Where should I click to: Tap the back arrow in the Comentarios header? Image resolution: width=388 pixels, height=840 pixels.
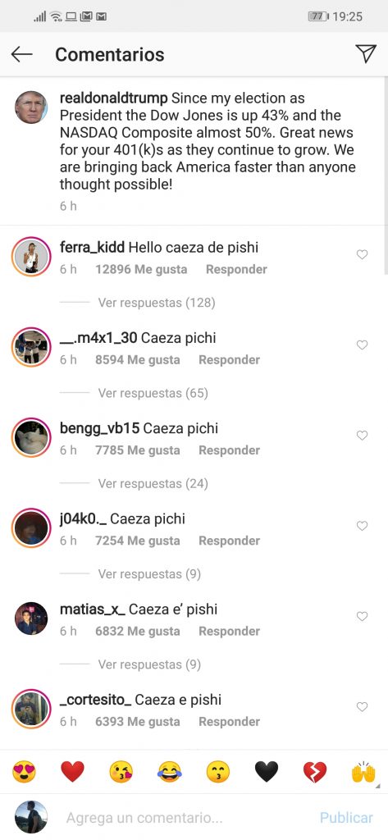[21, 54]
